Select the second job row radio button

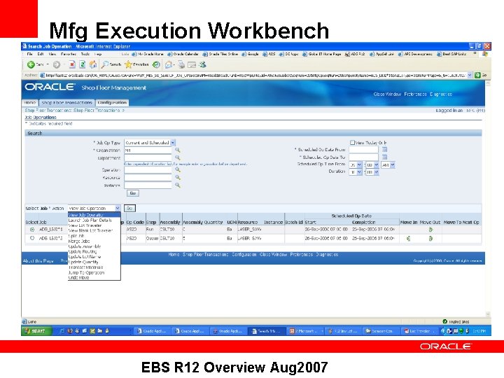31,239
